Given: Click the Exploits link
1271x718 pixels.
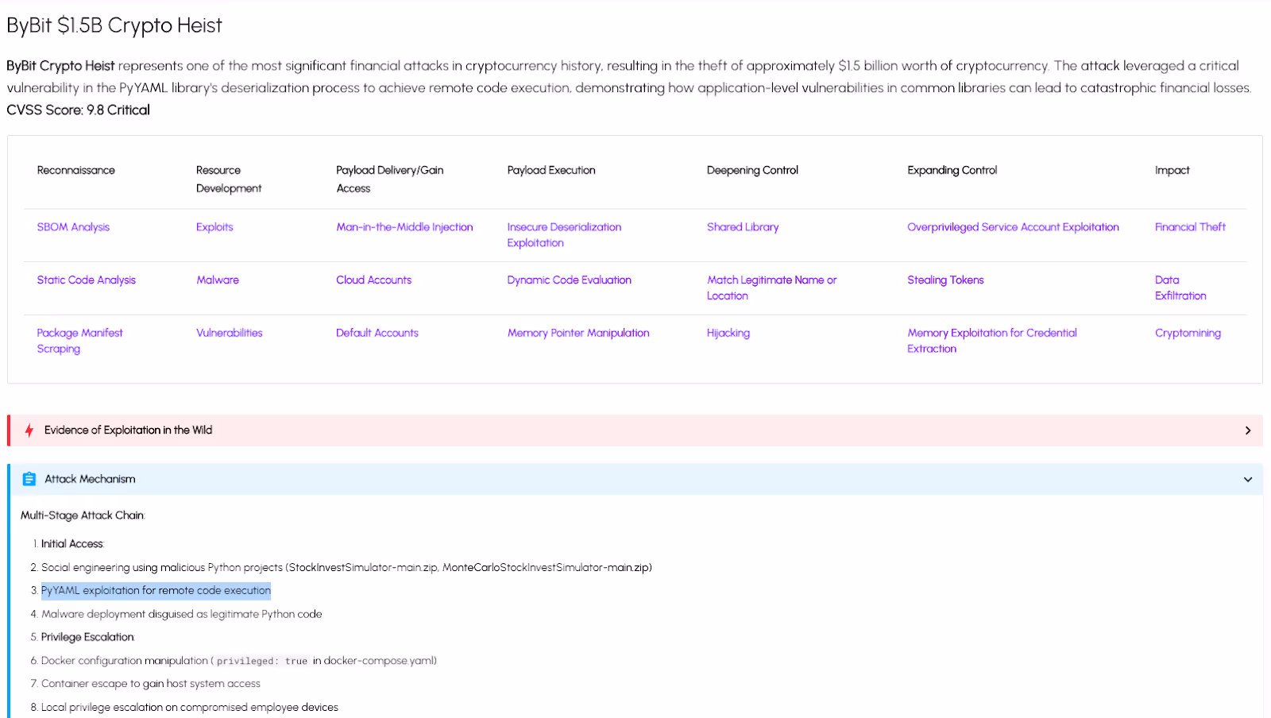Looking at the screenshot, I should click(x=214, y=227).
